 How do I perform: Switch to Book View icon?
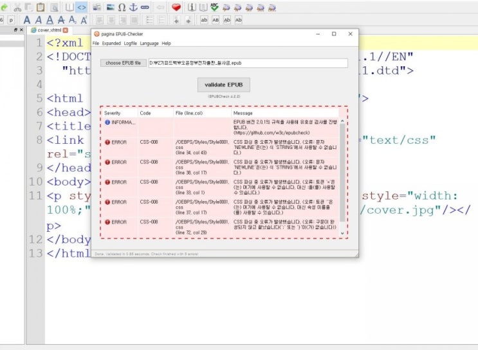(x=69, y=7)
